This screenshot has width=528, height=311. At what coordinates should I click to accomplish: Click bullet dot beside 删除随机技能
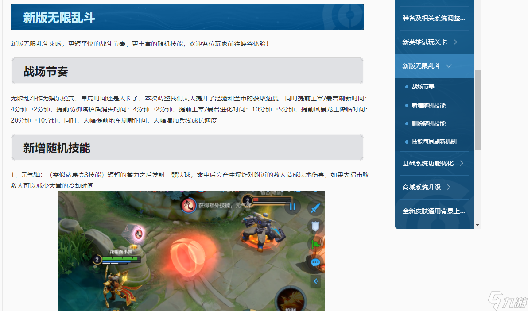click(x=407, y=124)
